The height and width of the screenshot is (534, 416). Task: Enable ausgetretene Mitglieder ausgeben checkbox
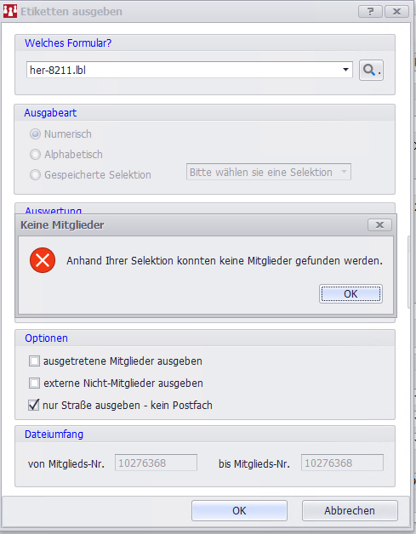point(34,361)
